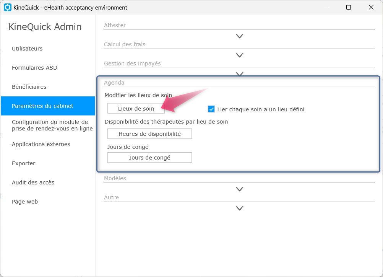
Task: Close the KineQuick window
Action: 371,7
